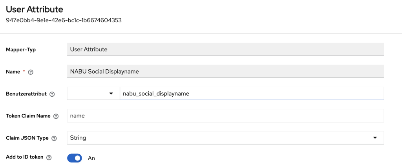Click the Claim JSON Type label
The image size is (402, 166).
(27, 138)
